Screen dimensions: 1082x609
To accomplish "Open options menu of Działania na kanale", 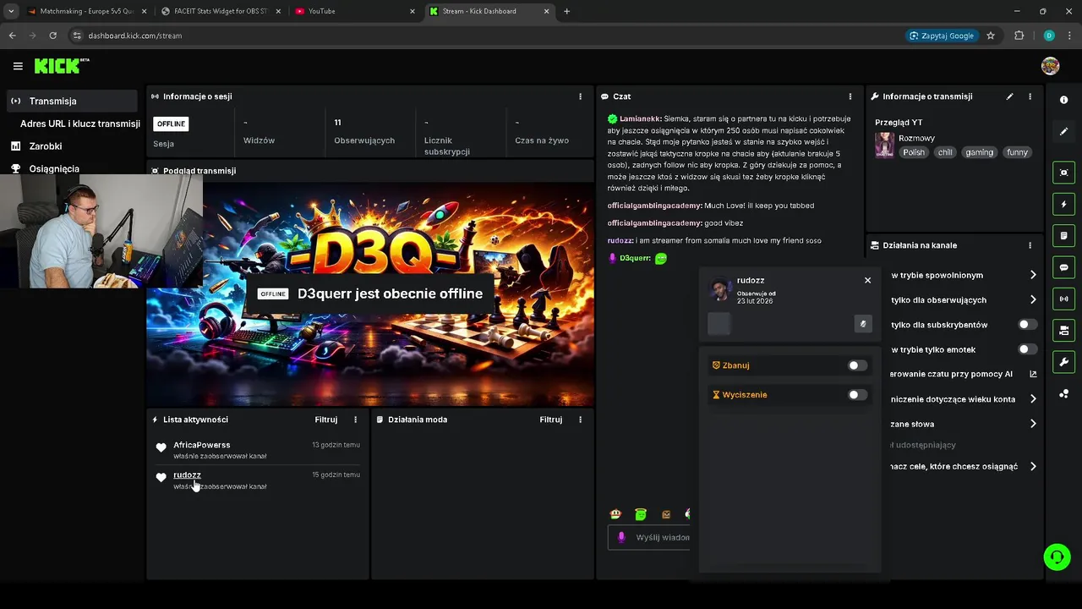I will 1030,245.
